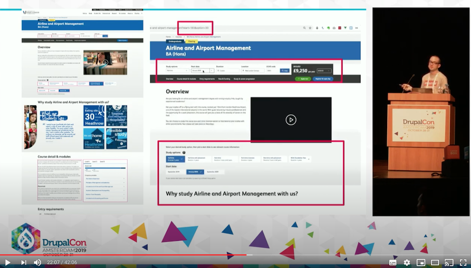The image size is (471, 268).
Task: Go to Entry requirements tab
Action: click(x=207, y=79)
